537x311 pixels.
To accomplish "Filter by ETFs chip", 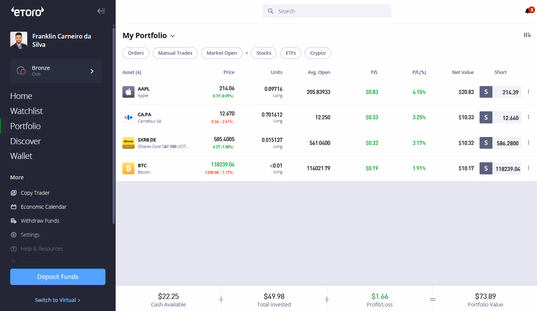I will pos(291,53).
